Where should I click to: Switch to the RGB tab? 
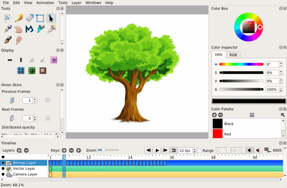point(233,55)
